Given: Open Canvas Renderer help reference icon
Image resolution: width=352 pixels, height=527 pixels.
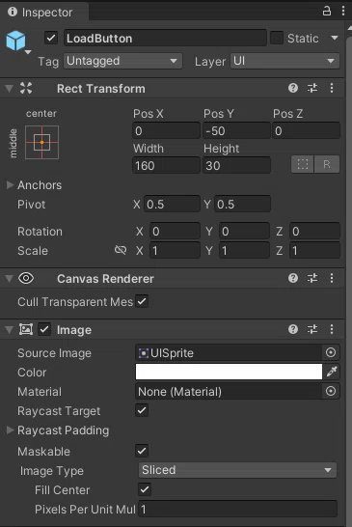Looking at the screenshot, I should click(293, 278).
